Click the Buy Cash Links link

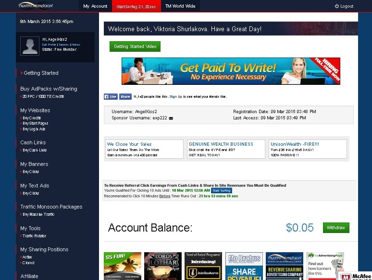tap(35, 150)
